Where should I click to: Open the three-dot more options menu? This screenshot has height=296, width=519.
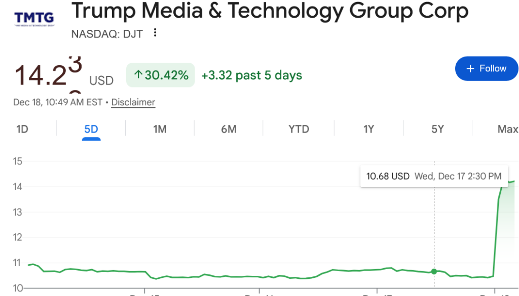tap(155, 33)
